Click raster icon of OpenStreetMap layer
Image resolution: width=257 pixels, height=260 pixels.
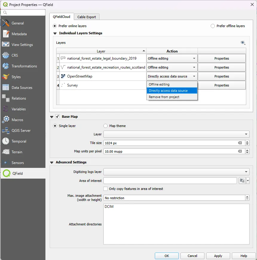point(63,76)
